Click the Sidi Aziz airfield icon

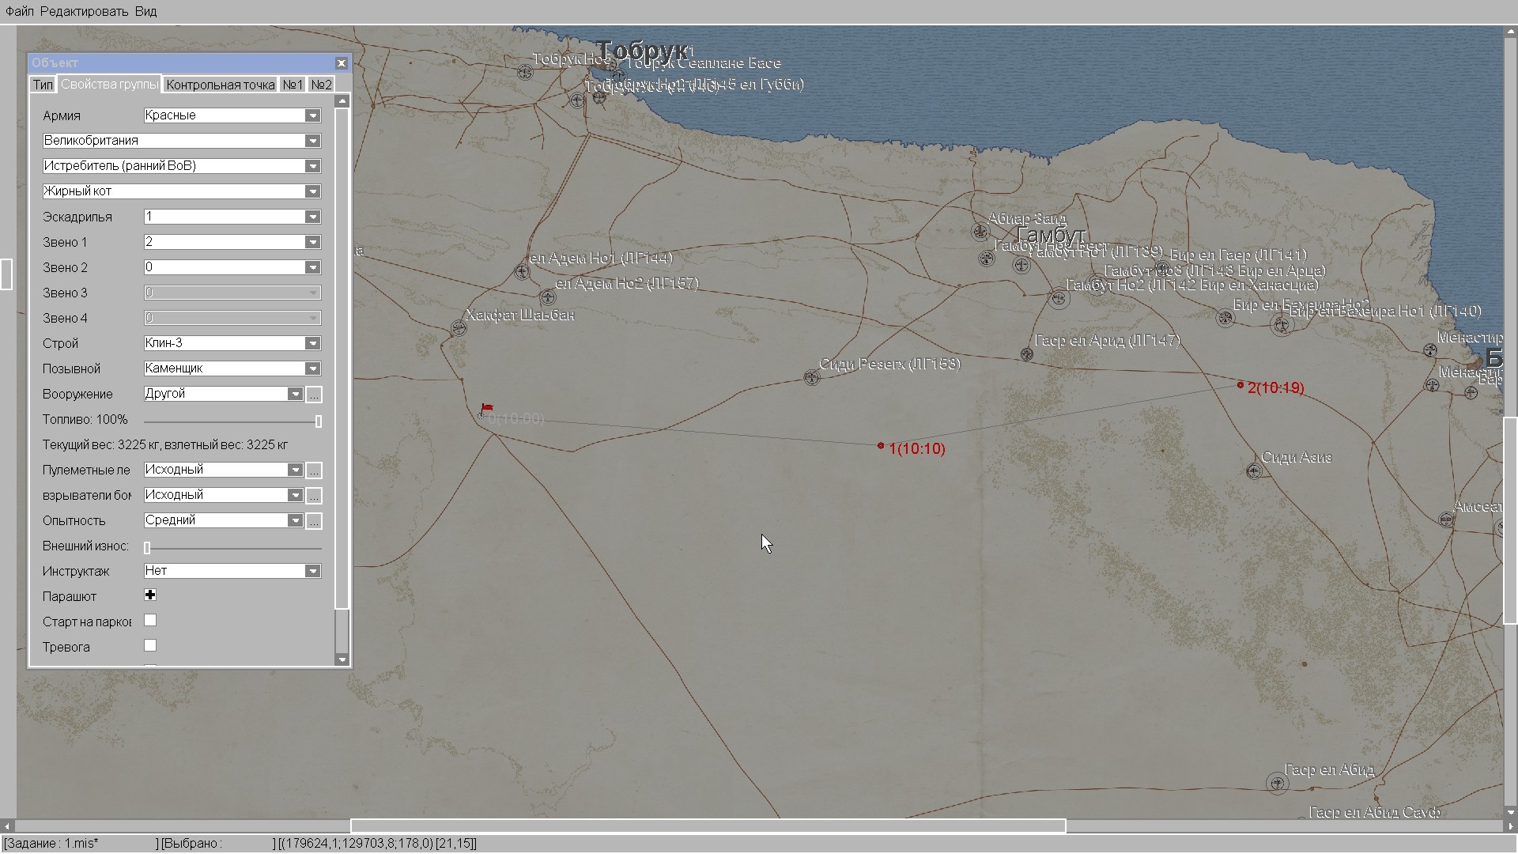(x=1254, y=471)
